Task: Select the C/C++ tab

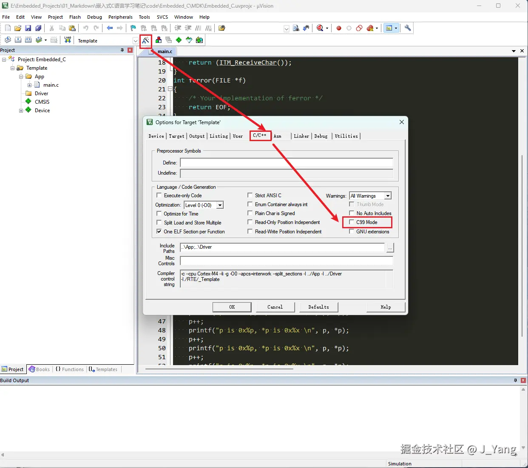Action: tap(260, 136)
